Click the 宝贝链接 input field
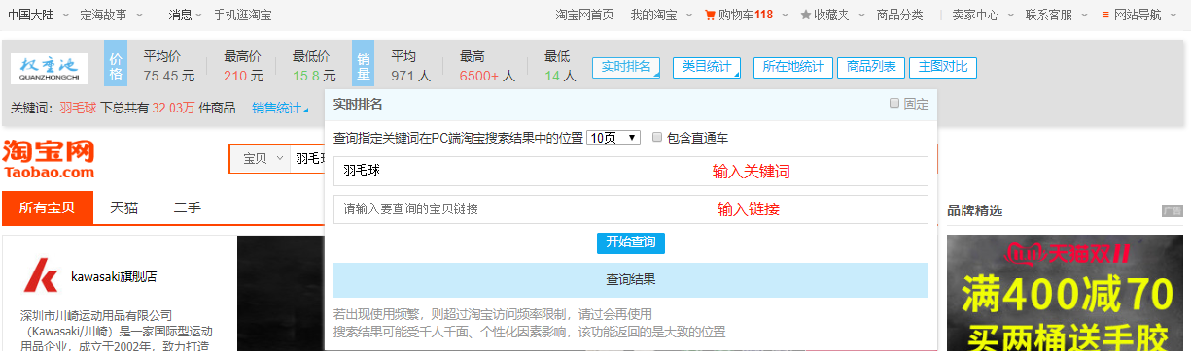The width and height of the screenshot is (1191, 351). [630, 208]
